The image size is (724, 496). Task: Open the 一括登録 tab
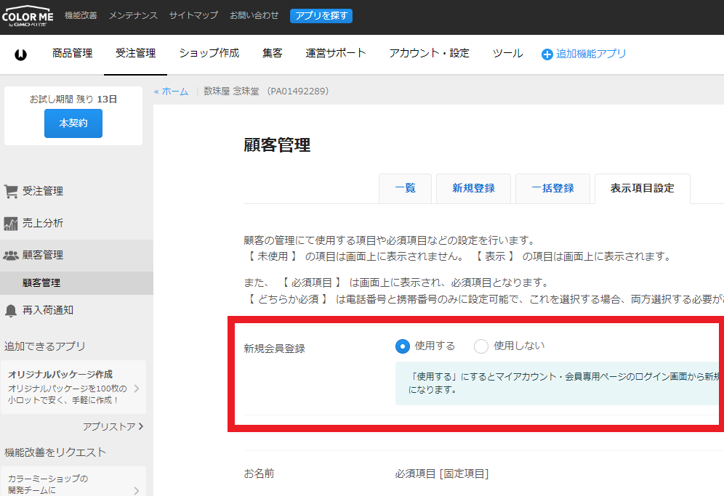[552, 189]
